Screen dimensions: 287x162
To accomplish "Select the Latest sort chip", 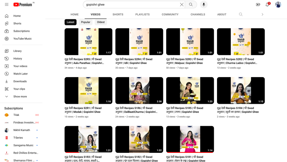I will pos(71,22).
